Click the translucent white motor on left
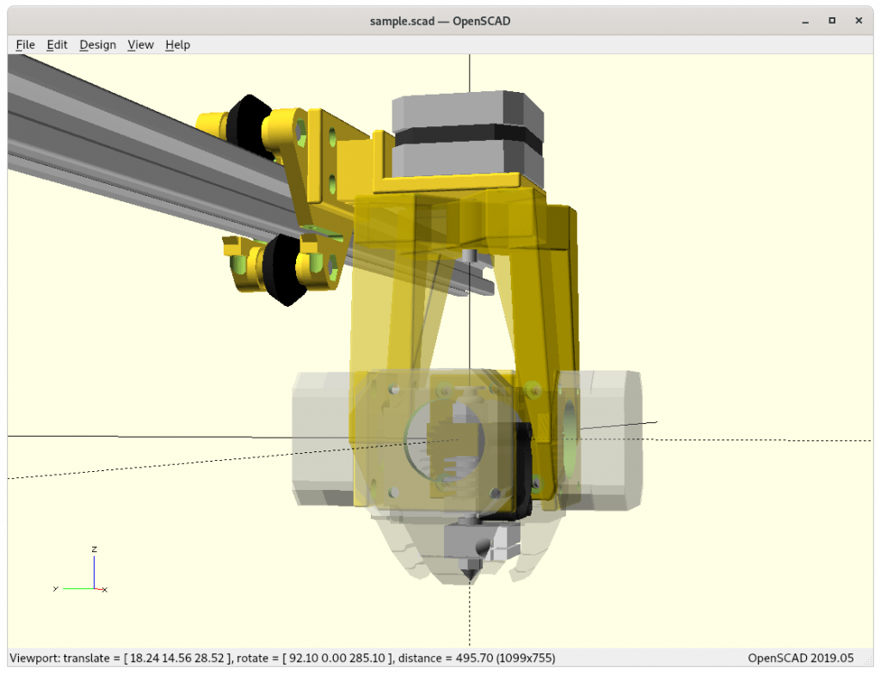881x674 pixels. tap(322, 438)
